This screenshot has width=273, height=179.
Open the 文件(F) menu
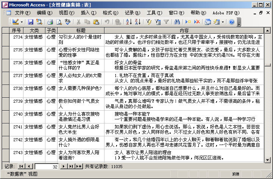pos(22,13)
